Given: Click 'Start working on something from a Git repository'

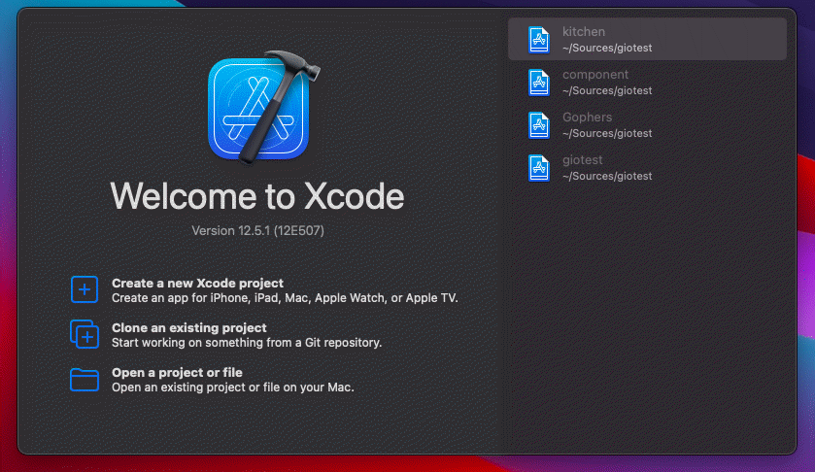Looking at the screenshot, I should click(x=247, y=343).
